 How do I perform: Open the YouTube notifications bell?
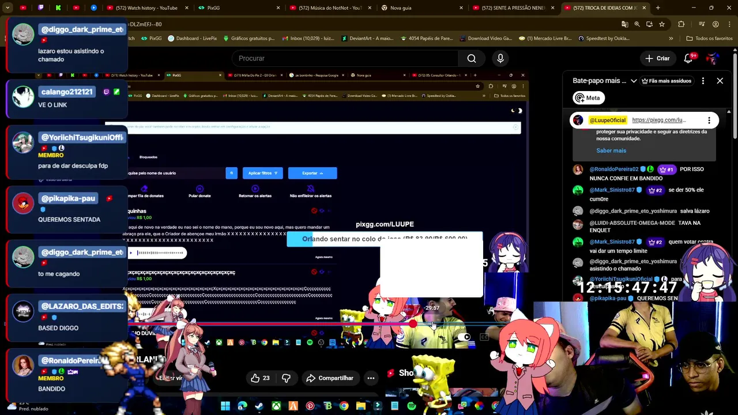coord(688,58)
